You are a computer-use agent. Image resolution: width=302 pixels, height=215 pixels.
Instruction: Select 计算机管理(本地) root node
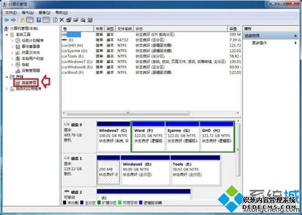click(24, 28)
